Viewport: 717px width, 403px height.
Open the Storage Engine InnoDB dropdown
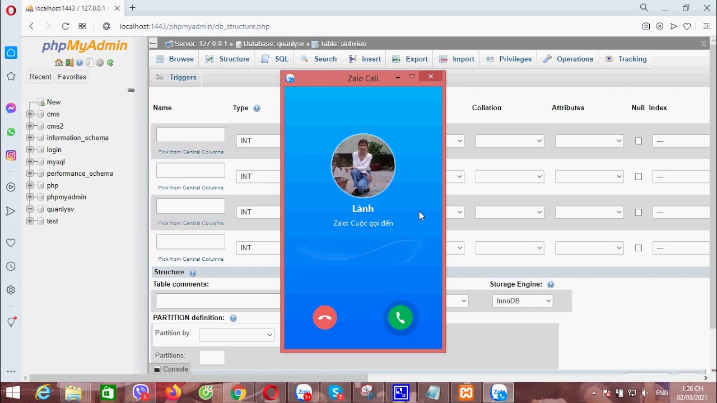(x=523, y=301)
